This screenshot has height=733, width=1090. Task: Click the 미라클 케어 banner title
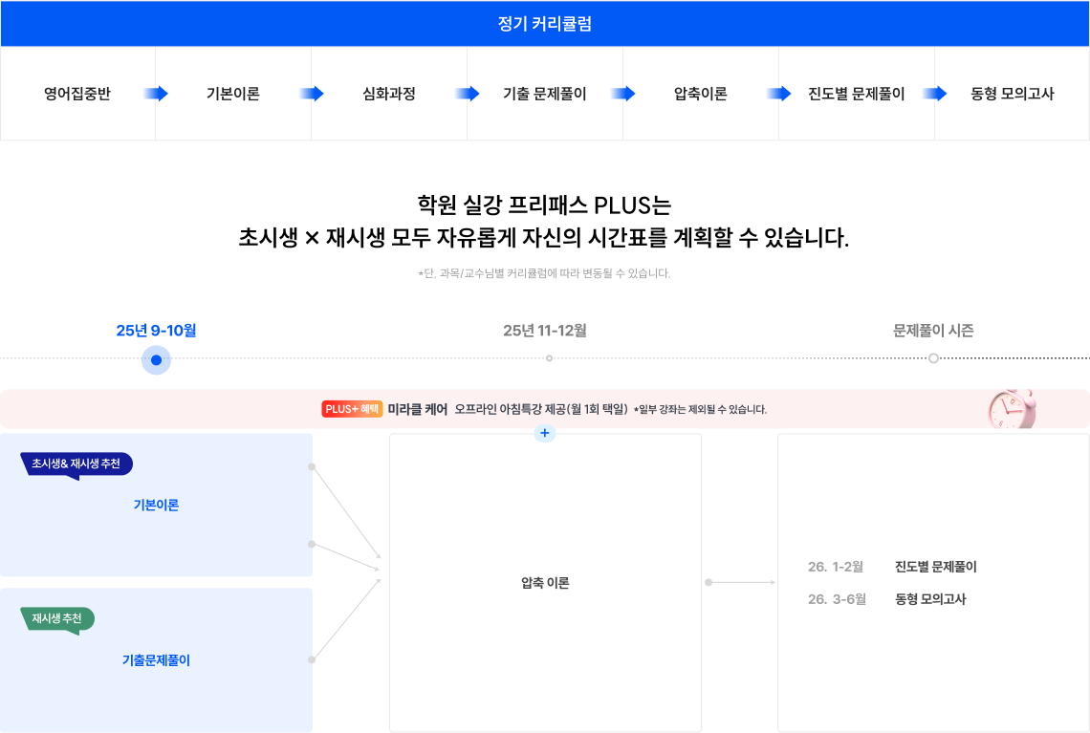(x=417, y=409)
